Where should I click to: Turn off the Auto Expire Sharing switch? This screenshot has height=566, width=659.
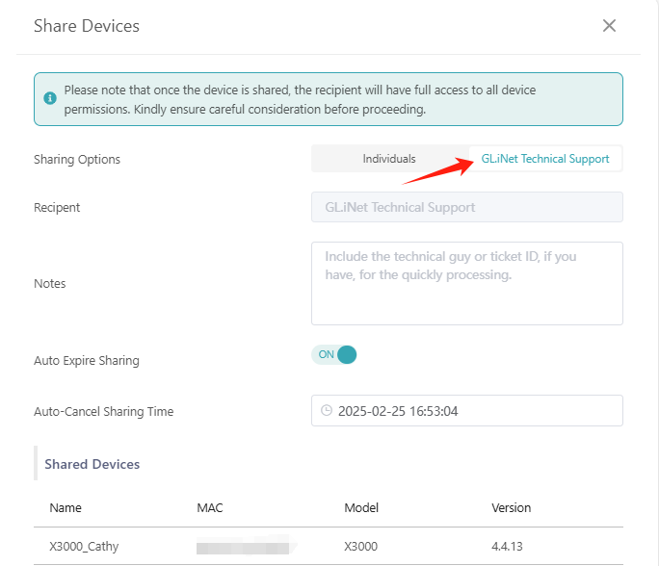[x=334, y=354]
